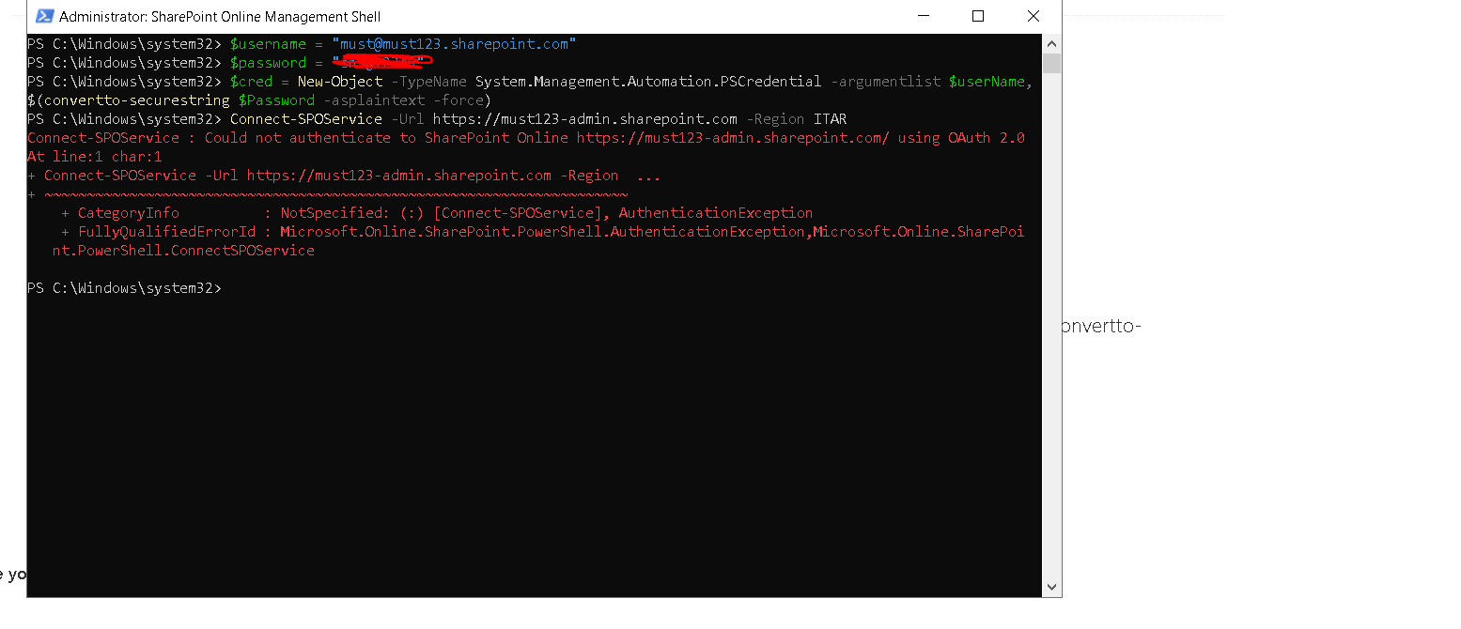Click the 'CategoryInfo' error detail line
Image resolution: width=1461 pixels, height=629 pixels.
[x=437, y=213]
